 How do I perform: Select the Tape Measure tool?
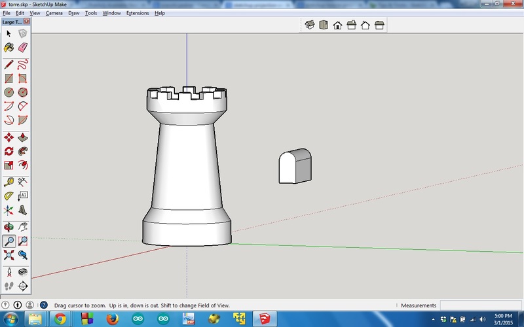(9, 182)
